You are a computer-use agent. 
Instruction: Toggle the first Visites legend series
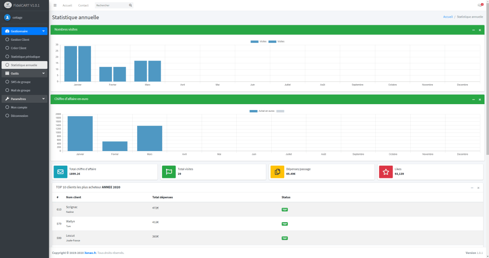pyautogui.click(x=254, y=41)
